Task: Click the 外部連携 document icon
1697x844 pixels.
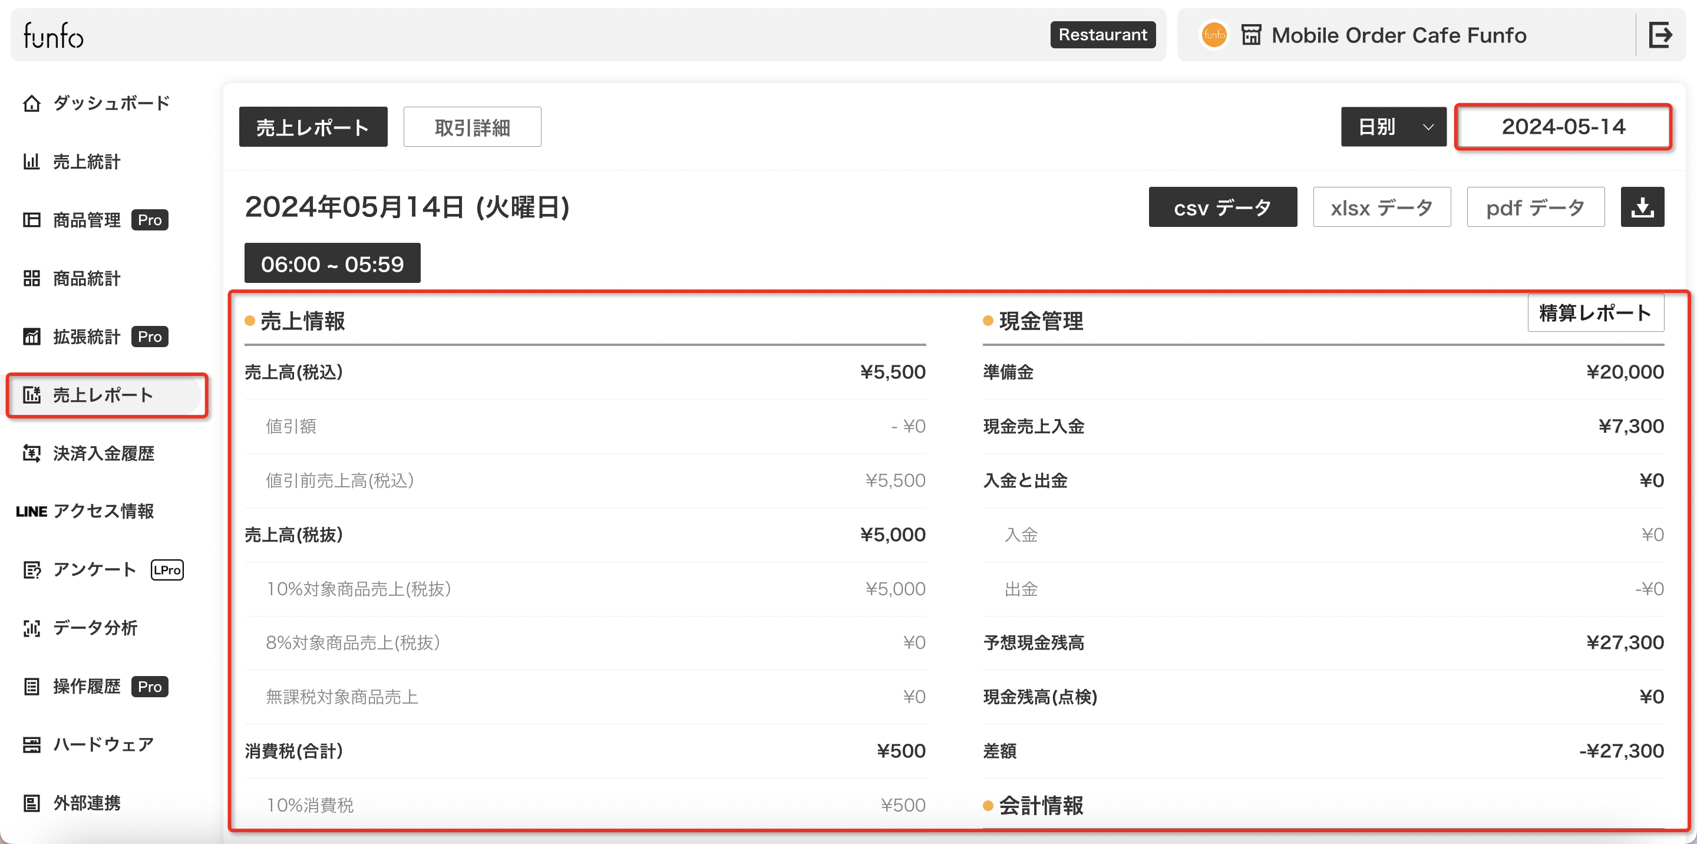Action: 32,803
